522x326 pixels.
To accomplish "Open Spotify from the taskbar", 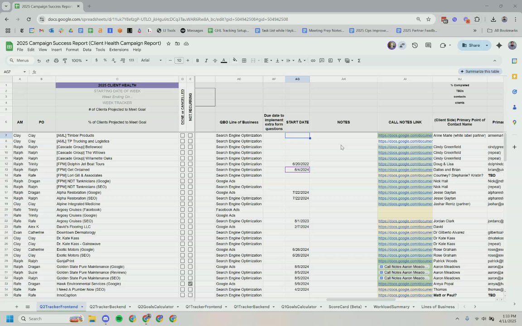I will [119, 319].
